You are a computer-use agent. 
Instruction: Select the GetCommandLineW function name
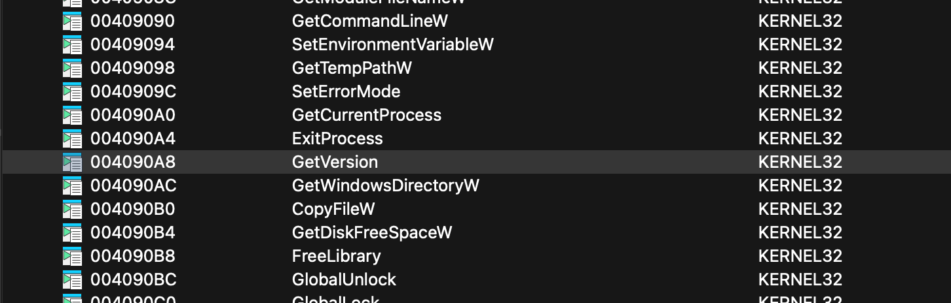369,22
